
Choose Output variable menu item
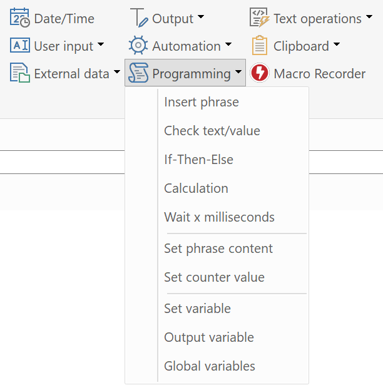217,337
